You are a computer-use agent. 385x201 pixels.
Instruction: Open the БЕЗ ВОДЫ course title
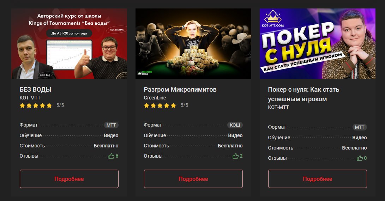(x=35, y=90)
